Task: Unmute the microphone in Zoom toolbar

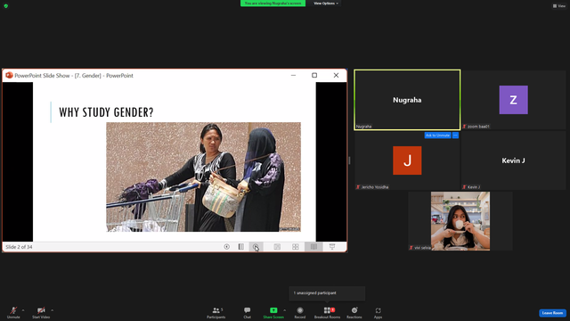Action: (x=13, y=312)
